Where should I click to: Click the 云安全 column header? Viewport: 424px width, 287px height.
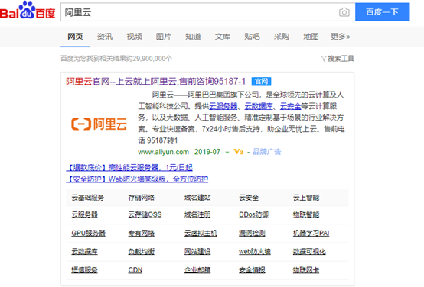(x=249, y=198)
